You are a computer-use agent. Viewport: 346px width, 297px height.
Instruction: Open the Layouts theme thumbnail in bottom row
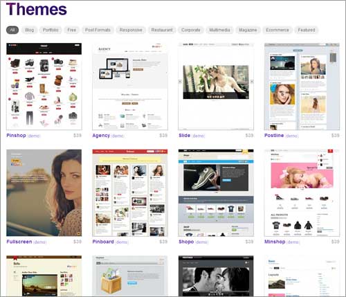coord(302,276)
